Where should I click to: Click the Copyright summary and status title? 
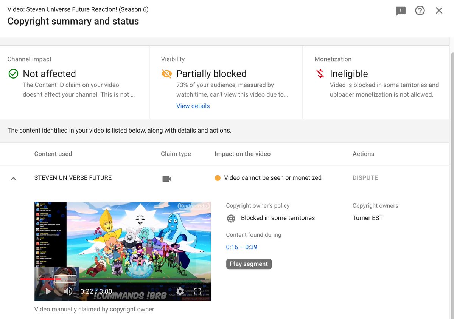[73, 21]
